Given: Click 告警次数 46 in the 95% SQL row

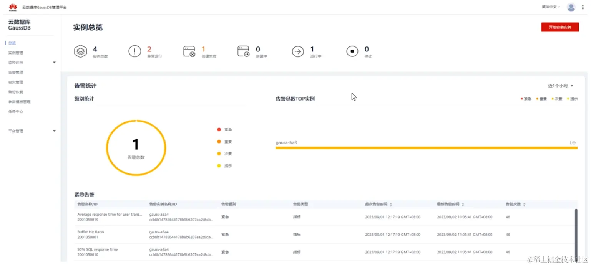Looking at the screenshot, I should 508,252.
